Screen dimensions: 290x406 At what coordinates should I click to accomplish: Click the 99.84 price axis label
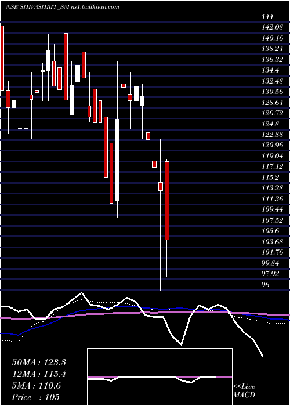[x=270, y=263]
